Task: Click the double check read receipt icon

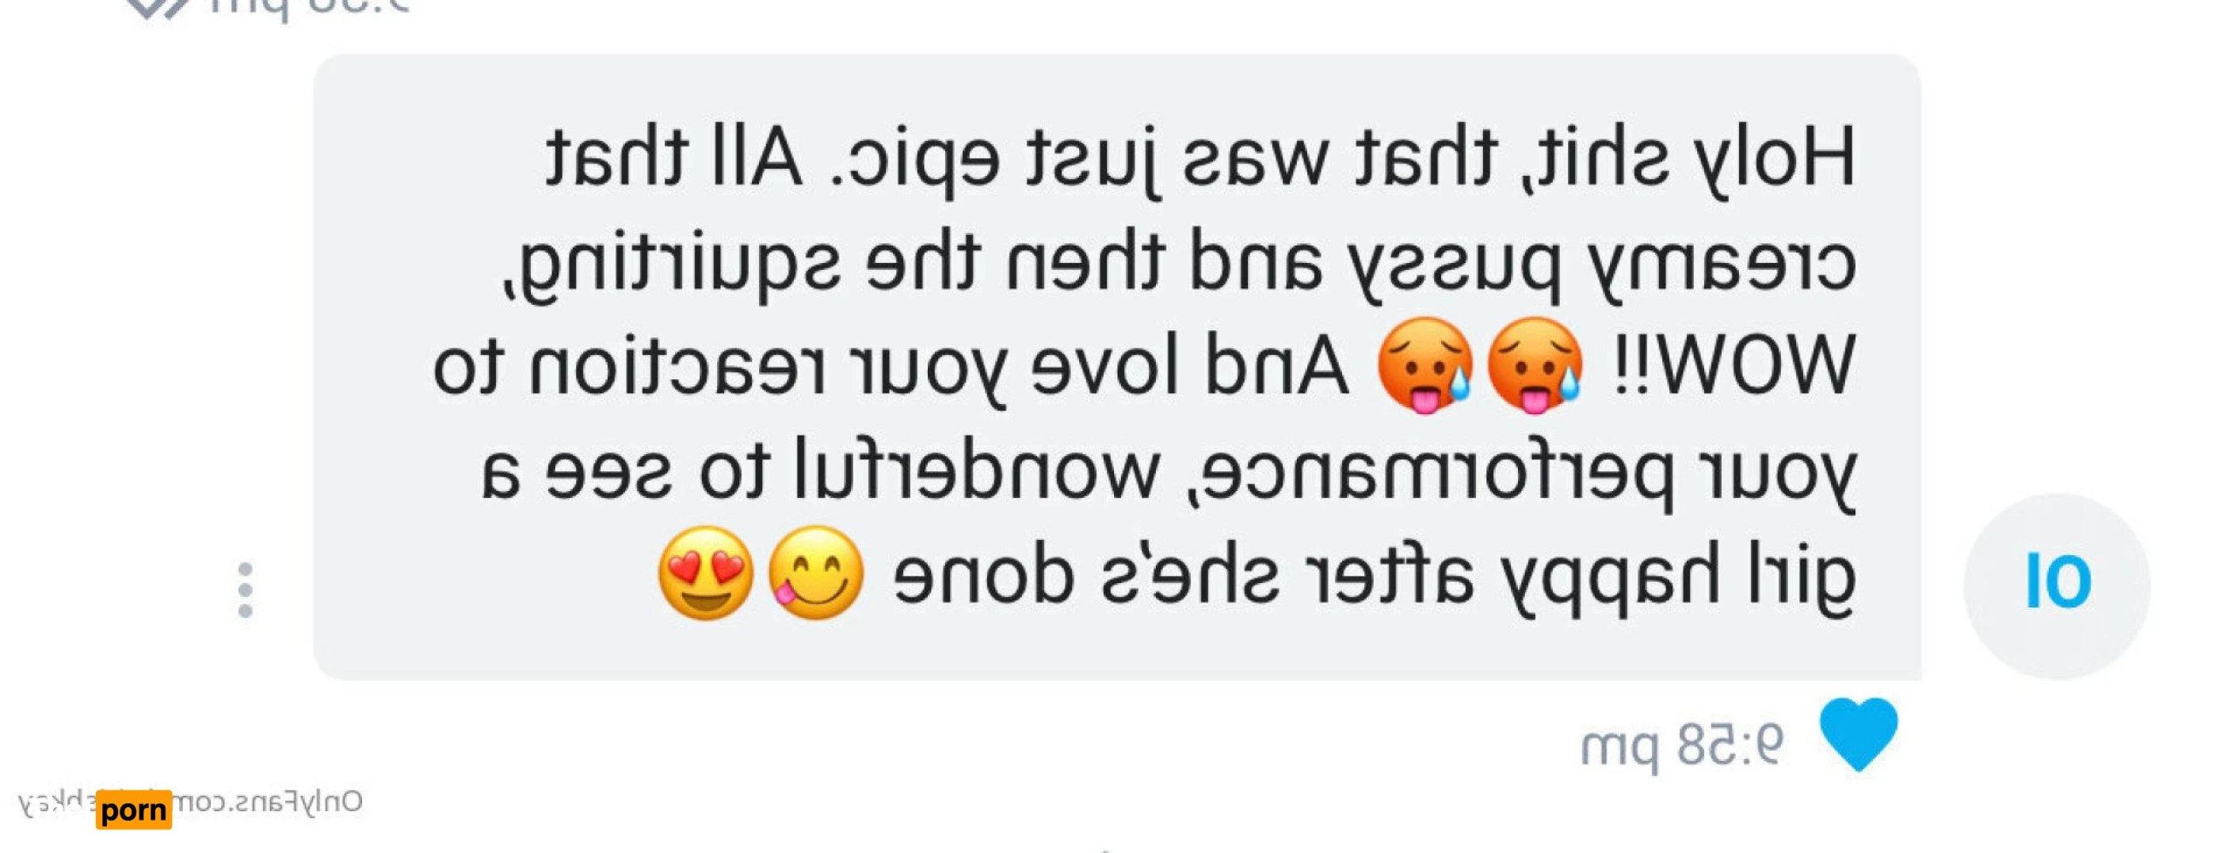Action: 156,7
